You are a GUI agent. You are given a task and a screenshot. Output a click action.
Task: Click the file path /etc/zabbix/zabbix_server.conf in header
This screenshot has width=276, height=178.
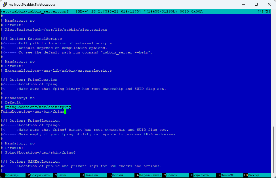pyautogui.click(x=35, y=11)
